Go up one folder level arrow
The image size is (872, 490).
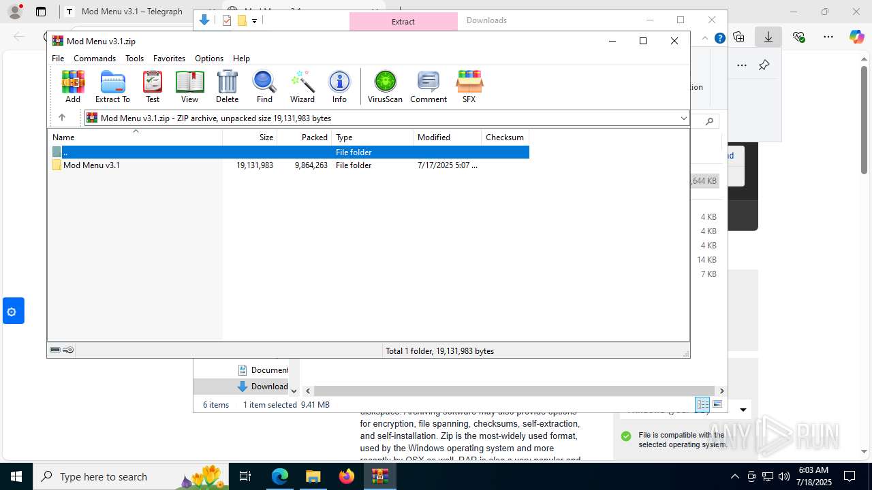coord(62,118)
